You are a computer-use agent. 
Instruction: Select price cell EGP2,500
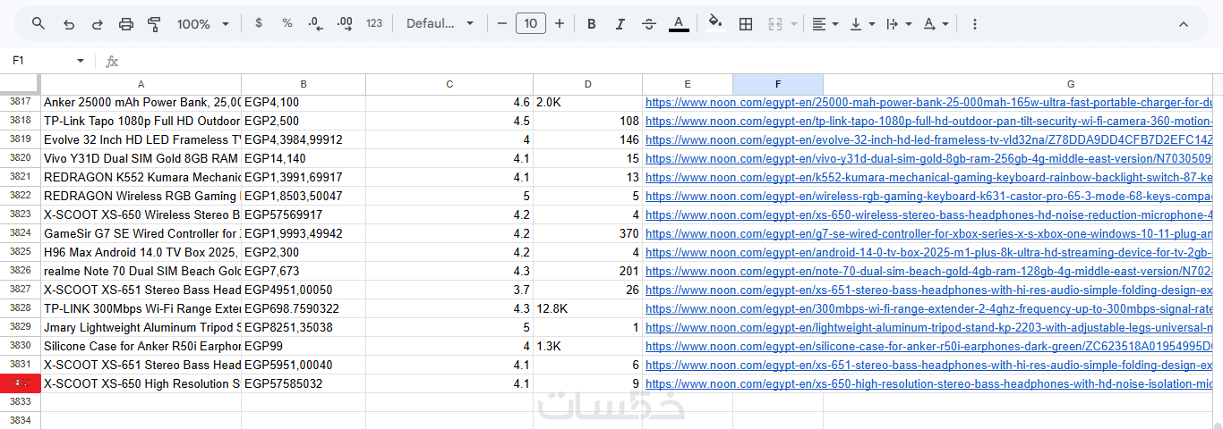304,121
